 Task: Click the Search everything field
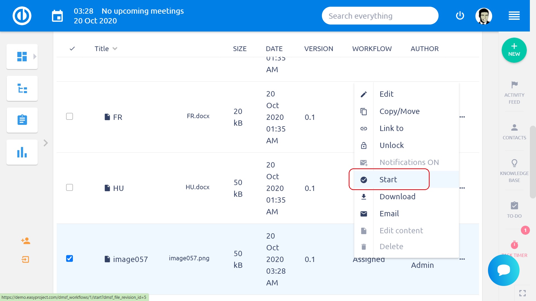tap(380, 16)
